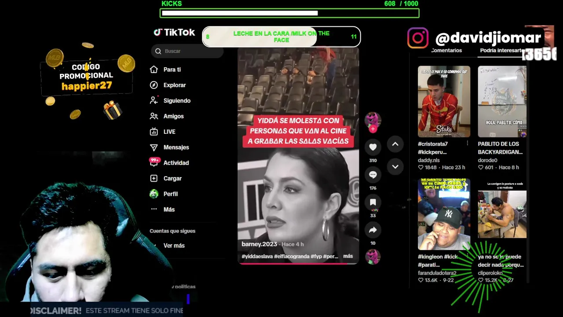Click the TikTok logo
This screenshot has width=563, height=317.
[x=174, y=32]
